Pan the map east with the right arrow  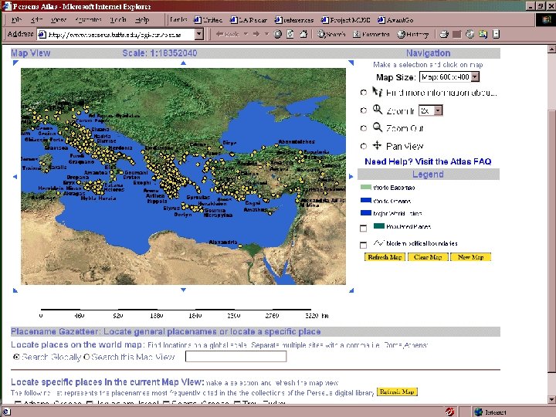pyautogui.click(x=351, y=176)
